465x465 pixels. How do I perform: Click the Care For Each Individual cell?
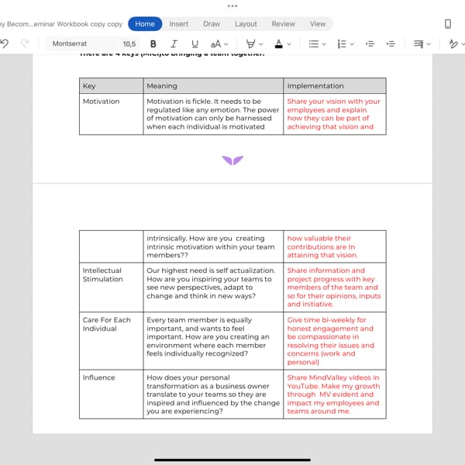(x=111, y=341)
